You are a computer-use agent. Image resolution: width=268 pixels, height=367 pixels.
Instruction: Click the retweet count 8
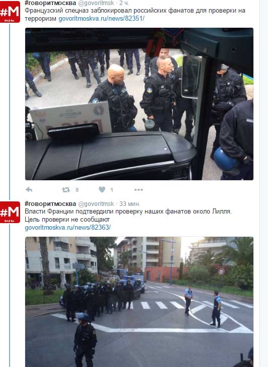tap(77, 190)
